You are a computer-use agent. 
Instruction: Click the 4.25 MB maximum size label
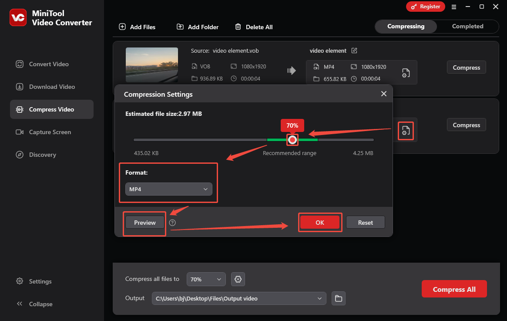coord(363,153)
